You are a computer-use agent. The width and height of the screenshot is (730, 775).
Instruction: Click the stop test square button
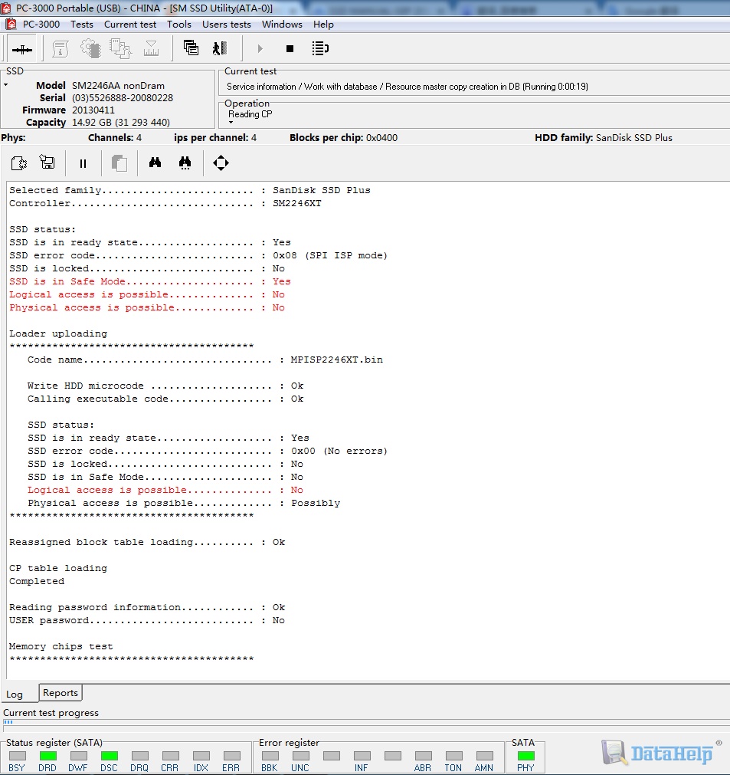tap(290, 49)
